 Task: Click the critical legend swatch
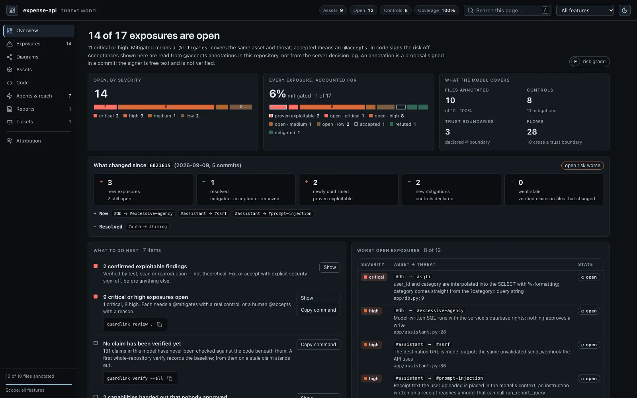96,116
